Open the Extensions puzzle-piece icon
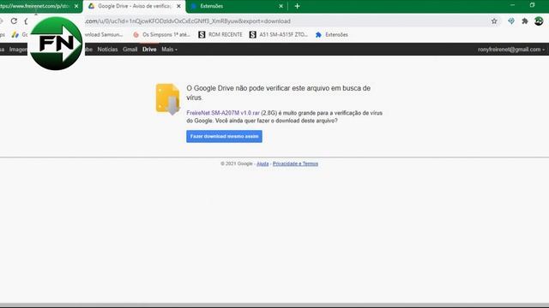549x308 pixels. pyautogui.click(x=524, y=21)
